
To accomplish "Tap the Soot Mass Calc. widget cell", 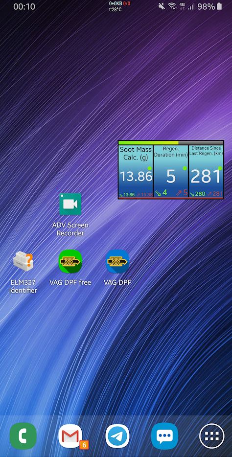I will pos(136,171).
